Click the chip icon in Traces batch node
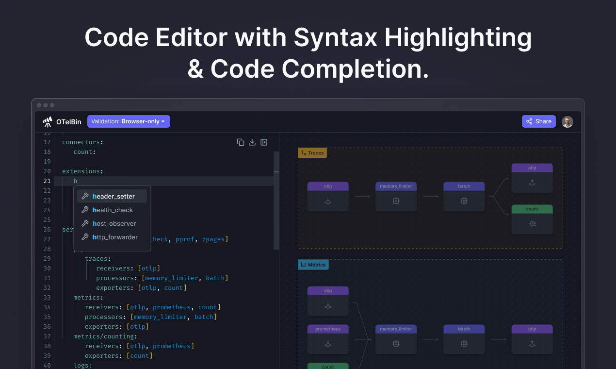Image resolution: width=616 pixels, height=369 pixels. point(464,201)
